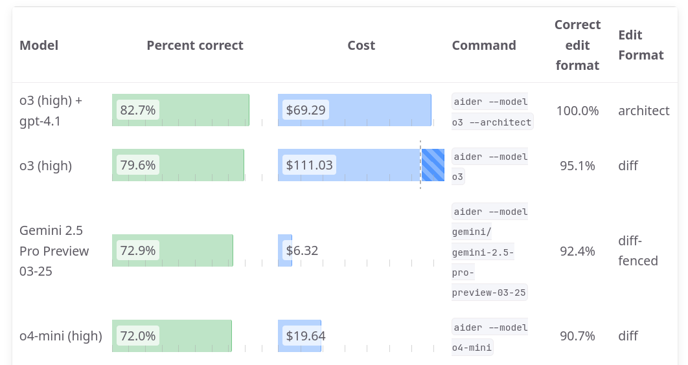The height and width of the screenshot is (365, 688).
Task: Click the Edit Format column header
Action: point(641,45)
